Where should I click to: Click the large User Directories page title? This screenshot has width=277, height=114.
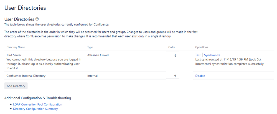click(25, 8)
